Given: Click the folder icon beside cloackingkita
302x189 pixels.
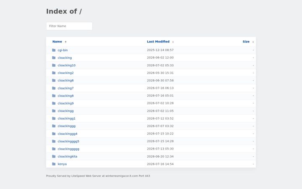Looking at the screenshot, I should click(x=54, y=156).
